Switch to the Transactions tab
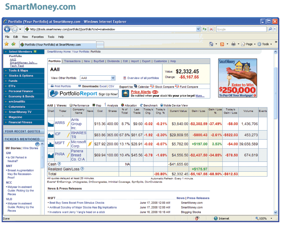 tap(72, 61)
